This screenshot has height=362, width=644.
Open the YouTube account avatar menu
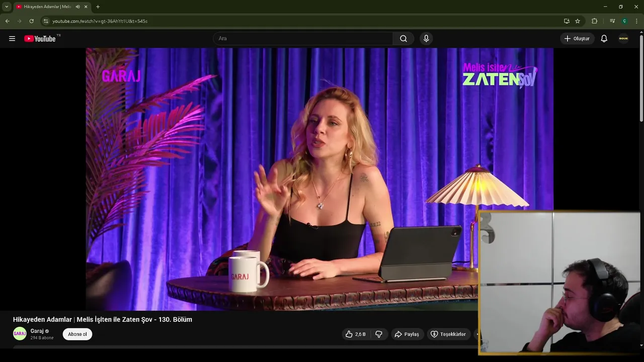[x=623, y=39]
